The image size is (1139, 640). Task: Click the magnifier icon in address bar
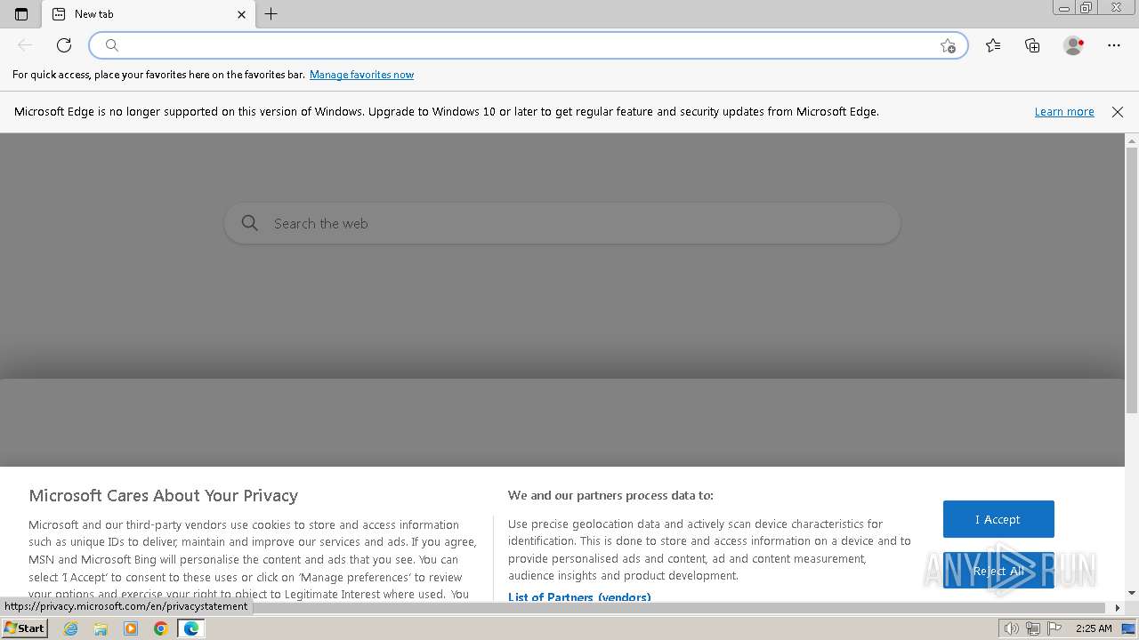tap(112, 45)
